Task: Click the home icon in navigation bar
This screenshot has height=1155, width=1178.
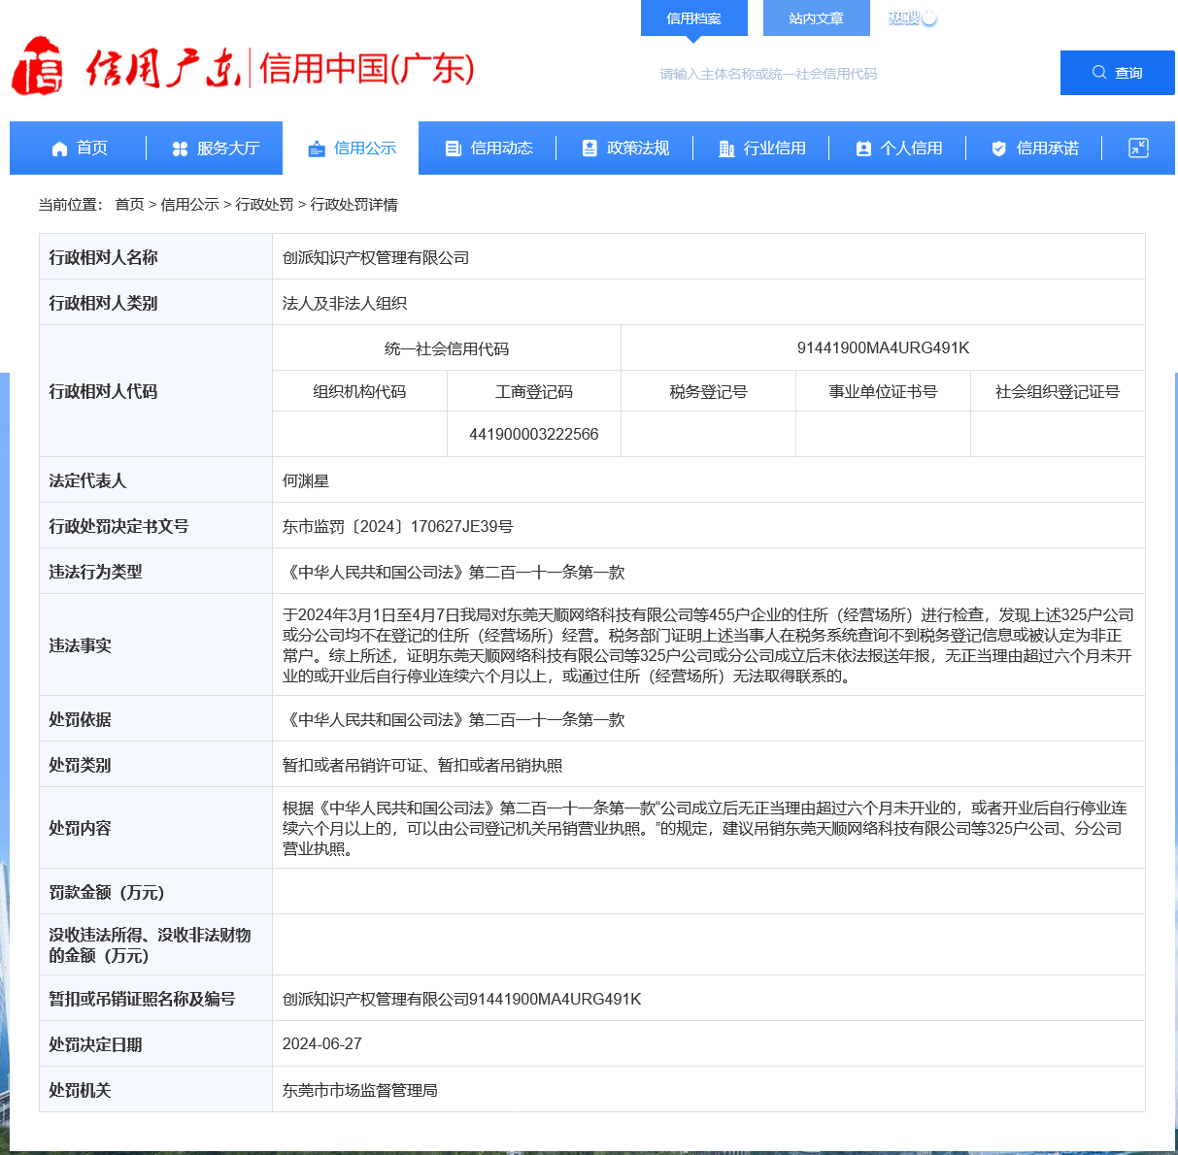Action: pyautogui.click(x=59, y=148)
